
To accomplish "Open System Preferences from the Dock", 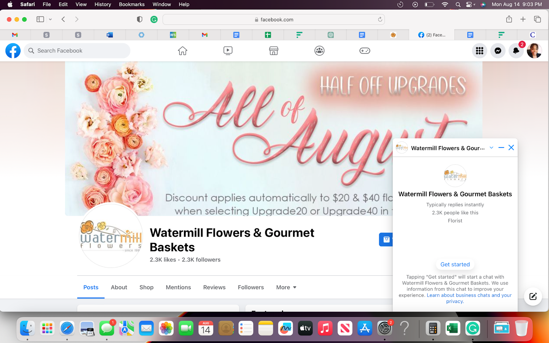I will [385, 329].
